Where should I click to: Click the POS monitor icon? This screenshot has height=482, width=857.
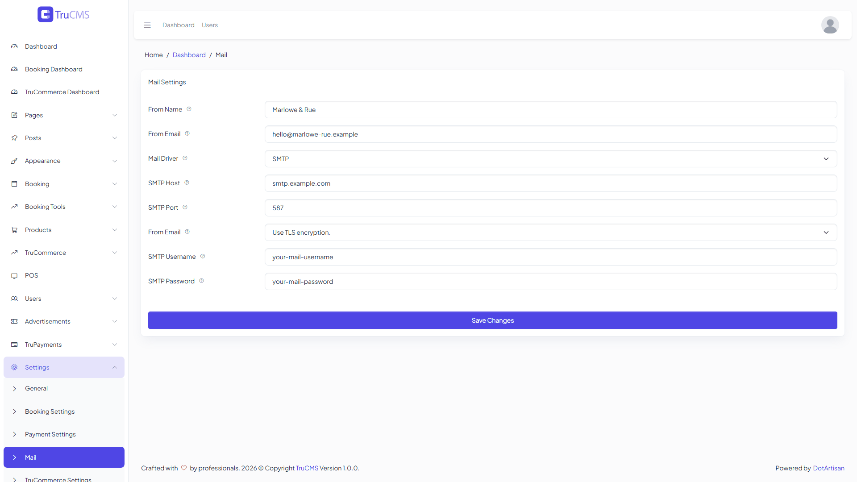(x=14, y=275)
